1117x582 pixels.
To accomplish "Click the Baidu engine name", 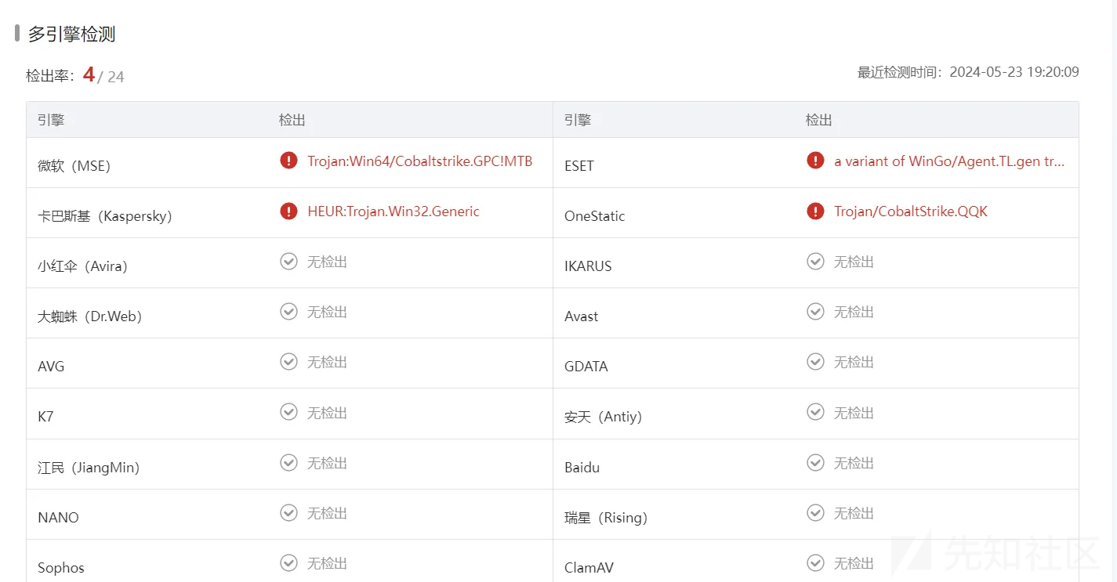I will [582, 468].
